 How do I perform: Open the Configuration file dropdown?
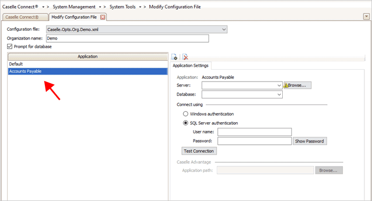tap(224, 29)
